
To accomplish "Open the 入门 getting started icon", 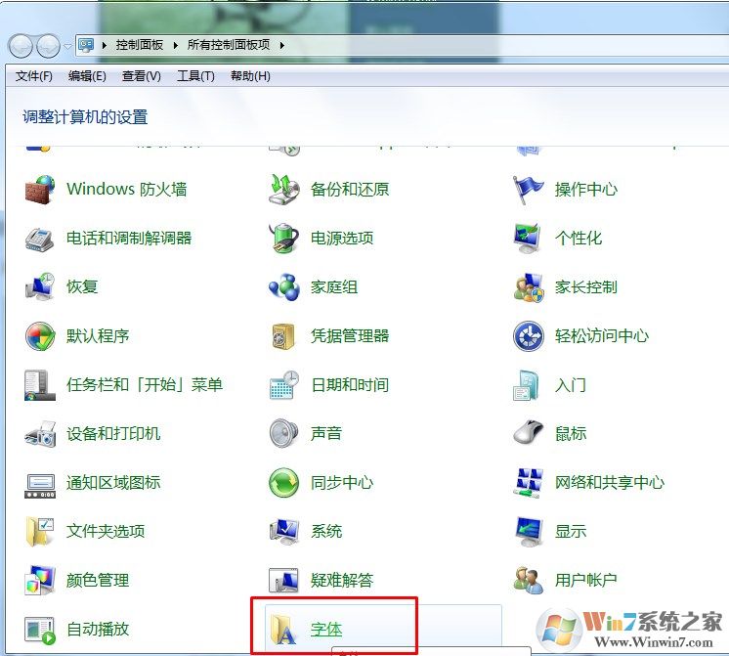I will pos(528,385).
